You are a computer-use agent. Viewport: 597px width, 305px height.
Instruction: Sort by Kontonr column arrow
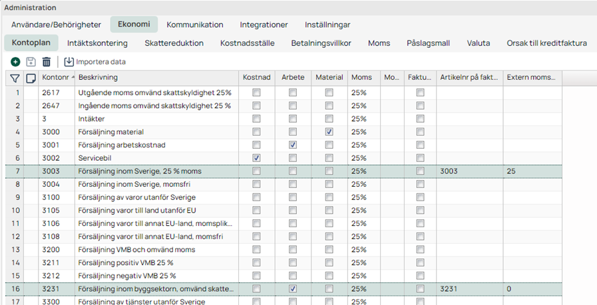click(73, 77)
